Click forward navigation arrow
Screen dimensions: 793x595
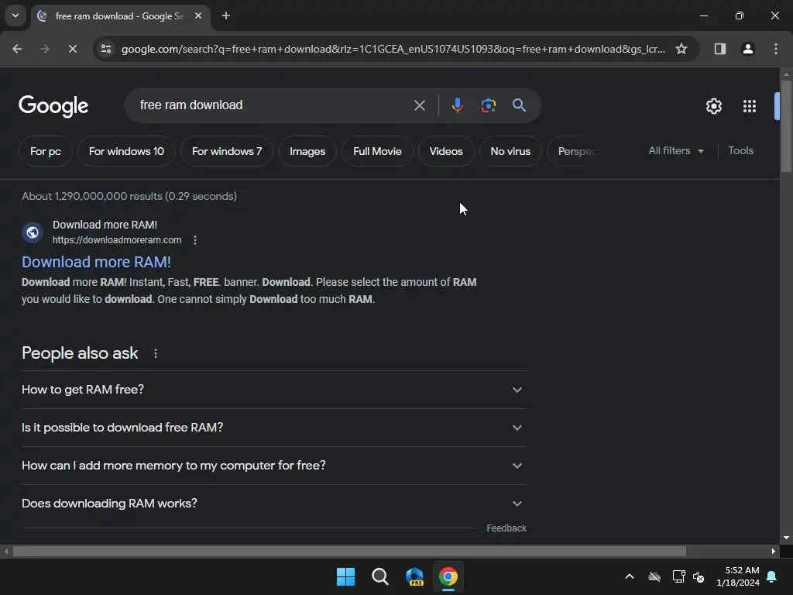click(x=44, y=49)
